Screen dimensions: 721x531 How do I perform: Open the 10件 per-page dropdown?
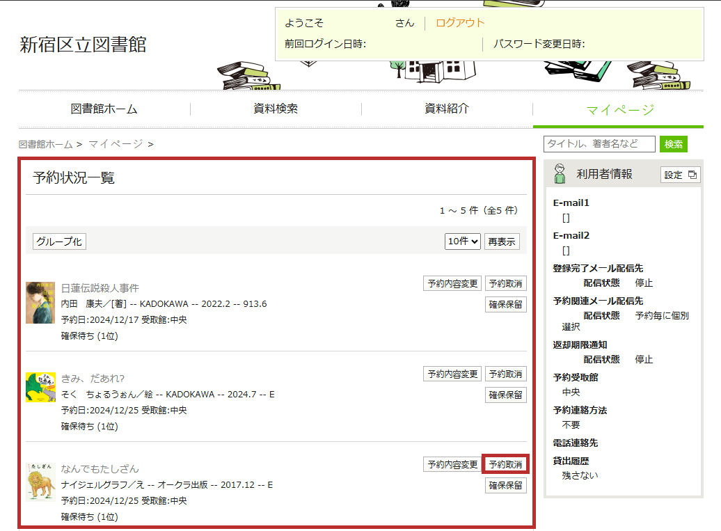463,241
